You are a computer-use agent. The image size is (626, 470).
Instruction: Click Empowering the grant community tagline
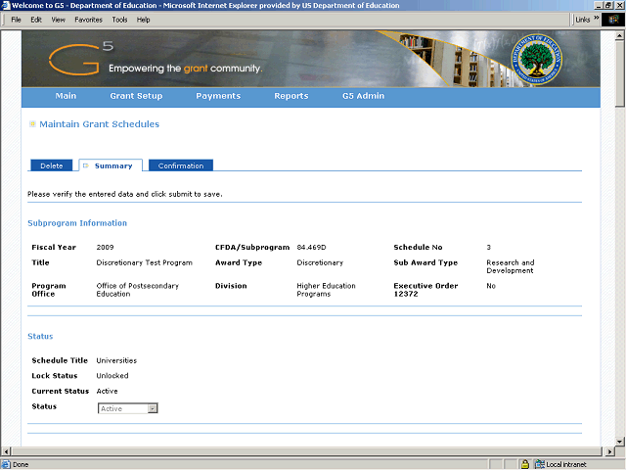pyautogui.click(x=185, y=69)
